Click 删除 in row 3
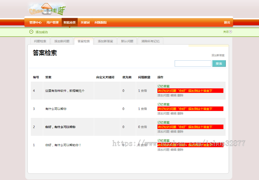 tap(180, 114)
